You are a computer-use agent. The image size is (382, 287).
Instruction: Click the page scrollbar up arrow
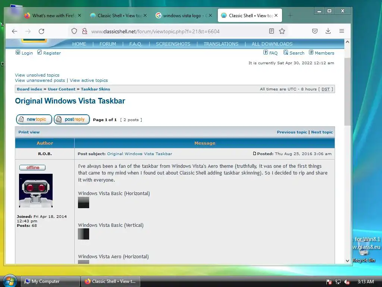(347, 42)
